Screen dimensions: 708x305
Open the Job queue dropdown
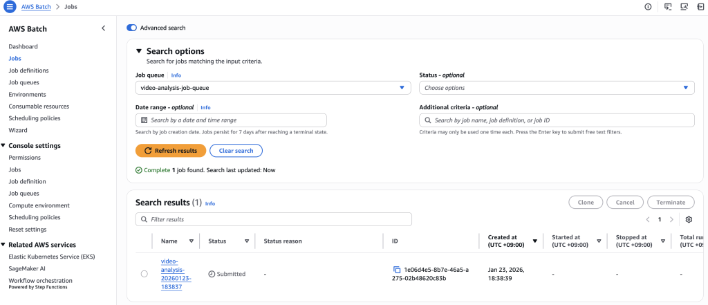[273, 88]
